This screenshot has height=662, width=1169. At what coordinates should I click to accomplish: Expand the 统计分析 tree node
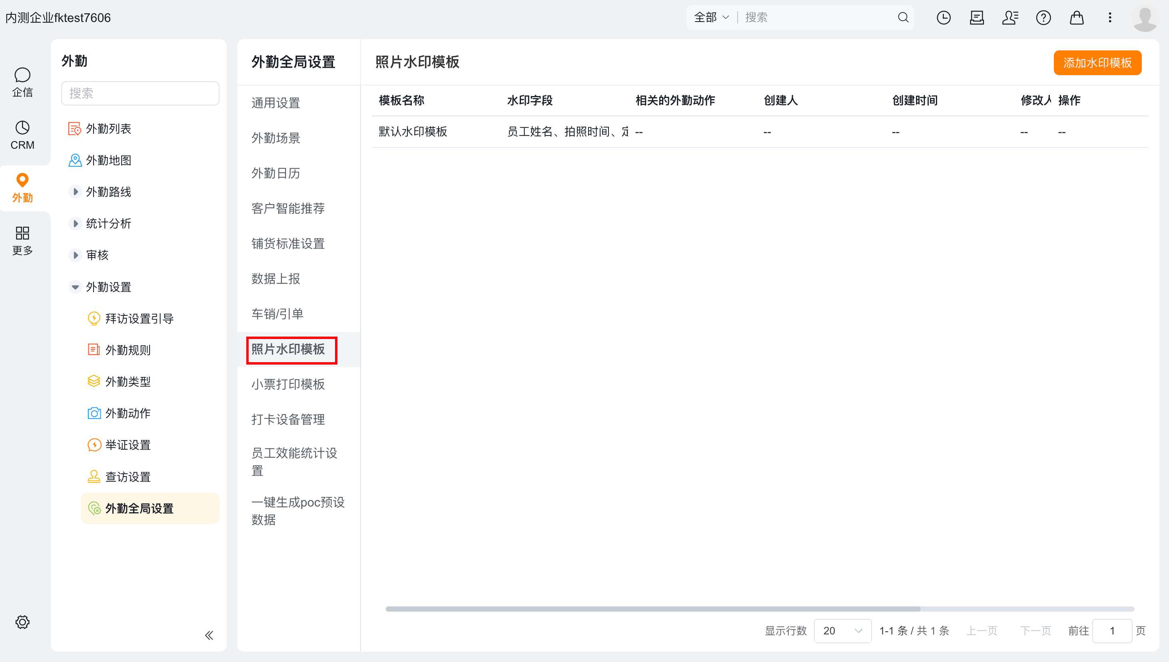click(75, 223)
